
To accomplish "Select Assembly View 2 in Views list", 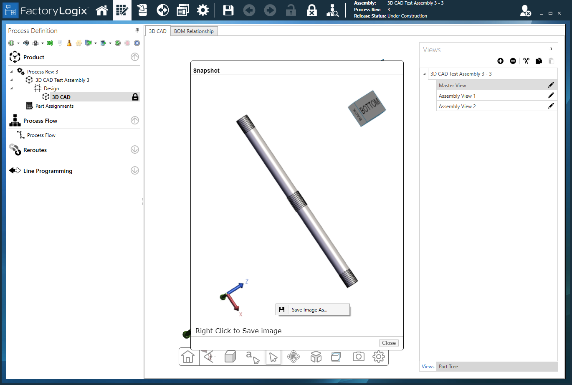I will click(x=457, y=106).
